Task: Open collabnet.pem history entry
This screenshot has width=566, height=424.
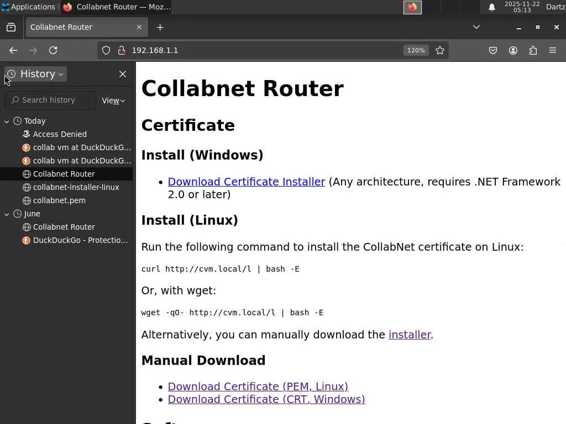Action: click(x=67, y=200)
